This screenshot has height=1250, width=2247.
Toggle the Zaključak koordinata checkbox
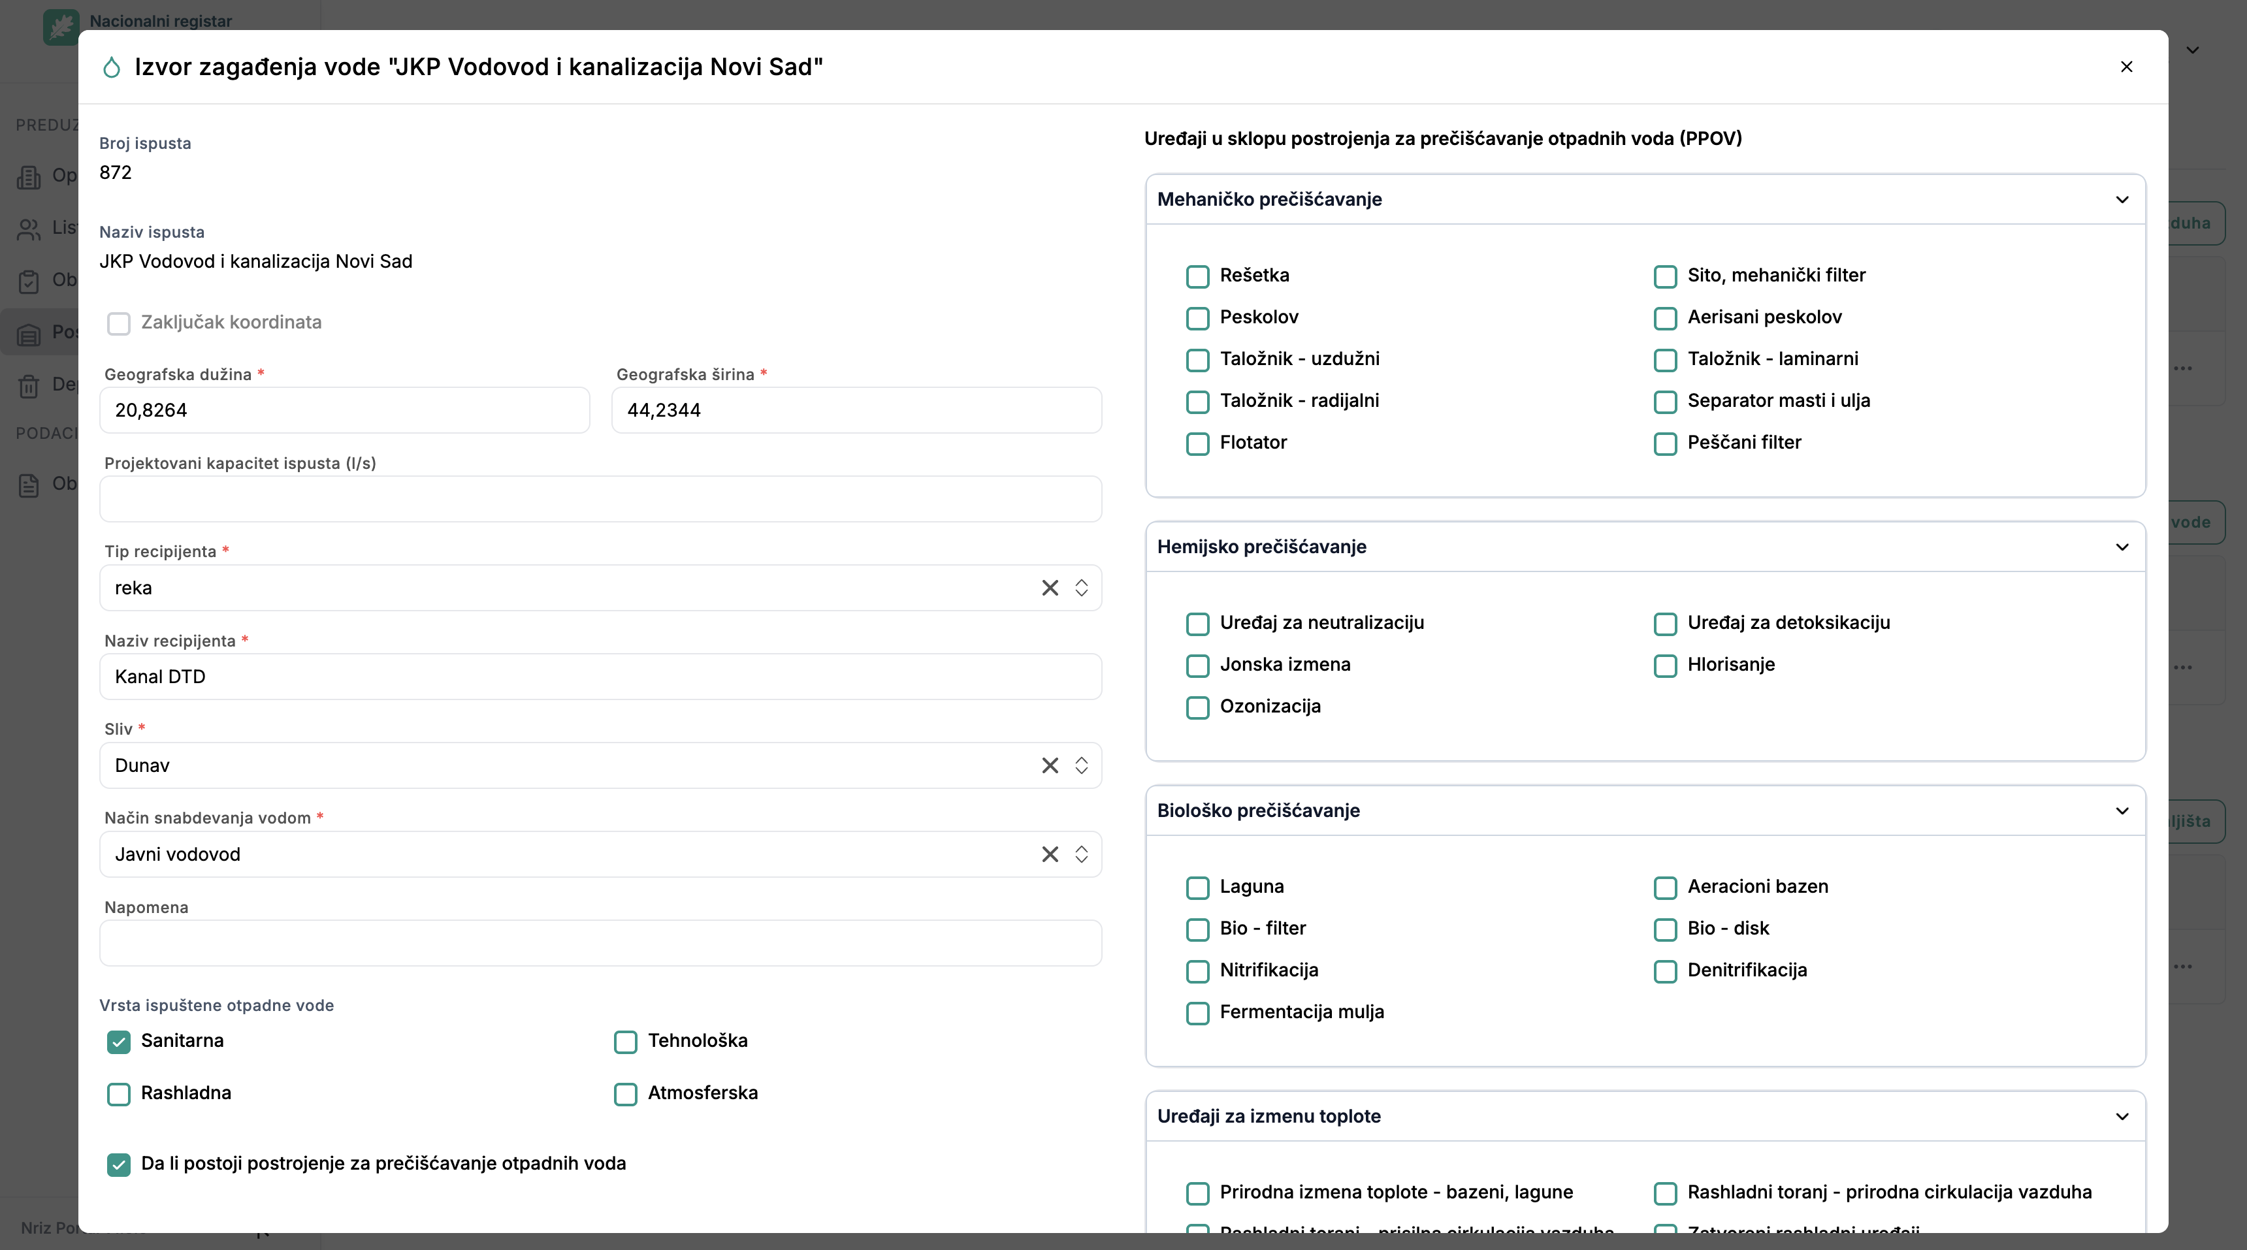[x=119, y=324]
